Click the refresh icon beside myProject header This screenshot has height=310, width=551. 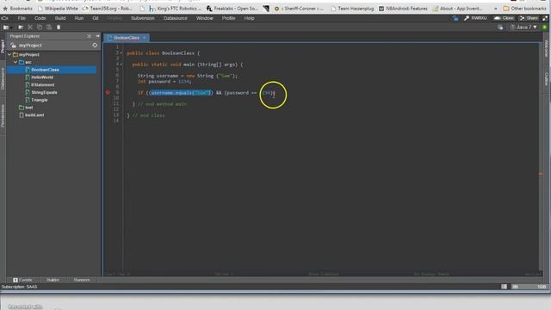(95, 46)
